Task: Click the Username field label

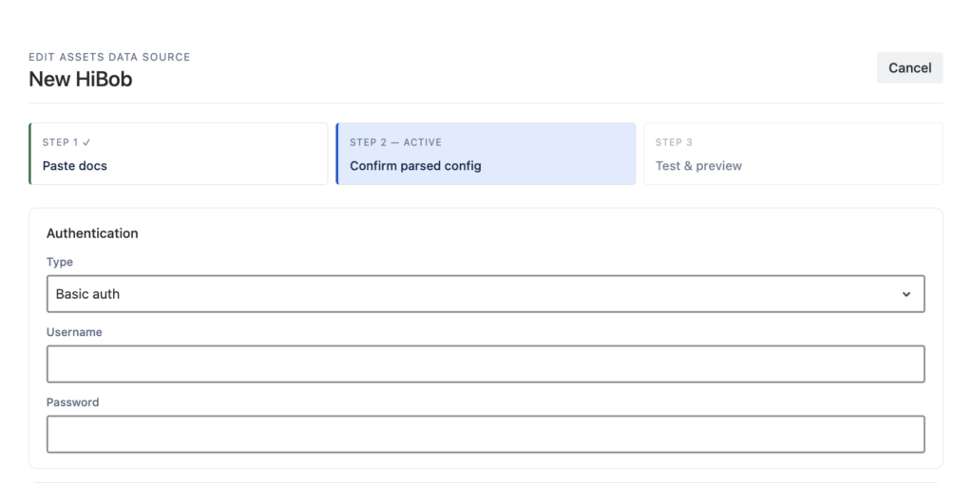Action: 74,332
